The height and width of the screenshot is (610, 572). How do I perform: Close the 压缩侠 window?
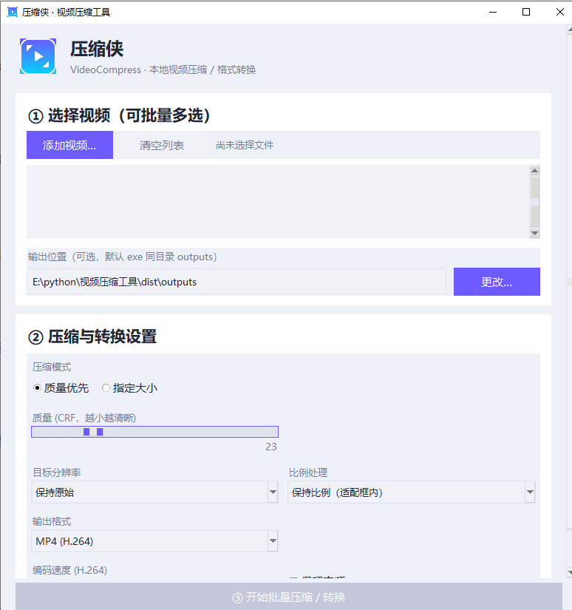point(559,12)
